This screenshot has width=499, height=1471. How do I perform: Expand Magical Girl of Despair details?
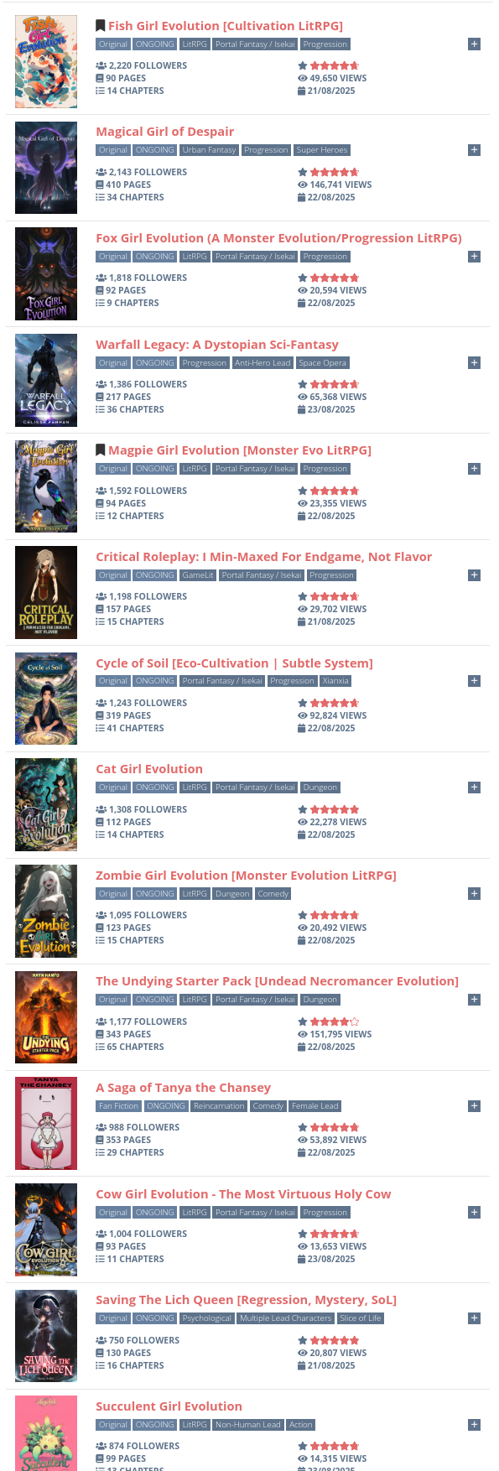(474, 150)
